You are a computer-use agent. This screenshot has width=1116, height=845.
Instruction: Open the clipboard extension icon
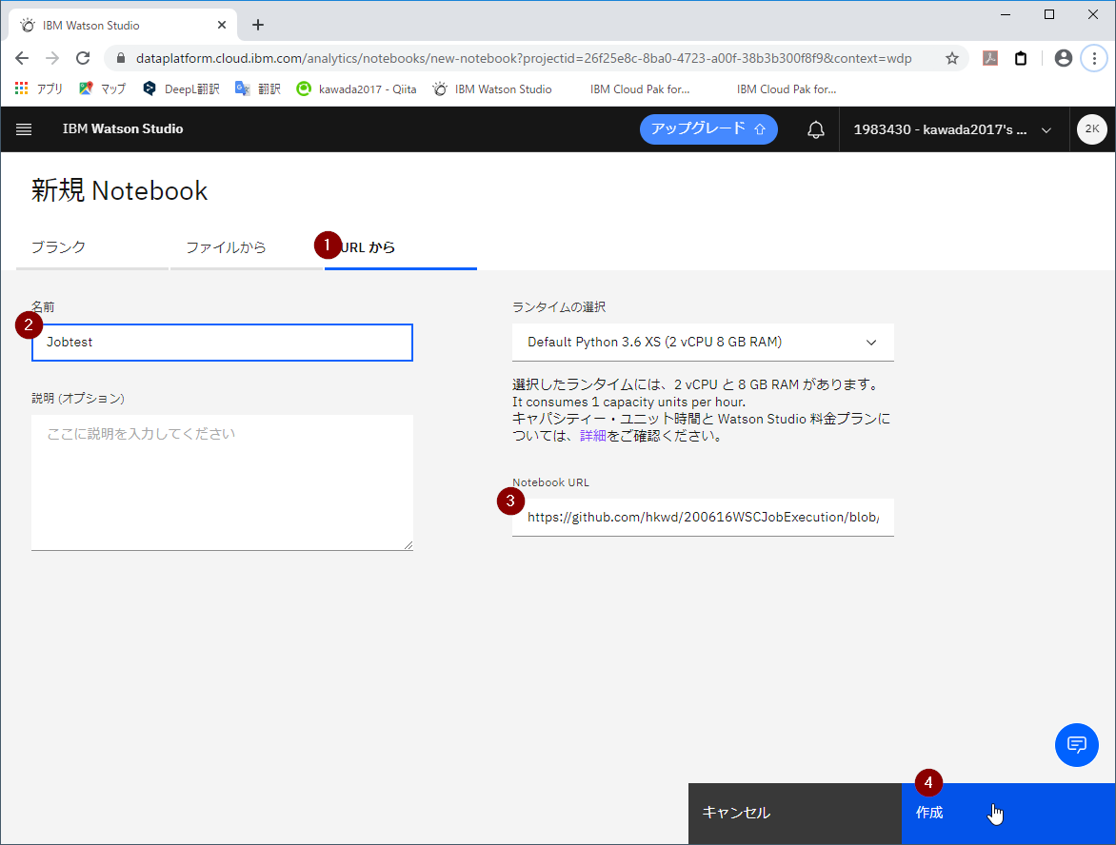(x=1021, y=58)
